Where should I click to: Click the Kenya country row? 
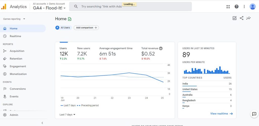coord(207,106)
